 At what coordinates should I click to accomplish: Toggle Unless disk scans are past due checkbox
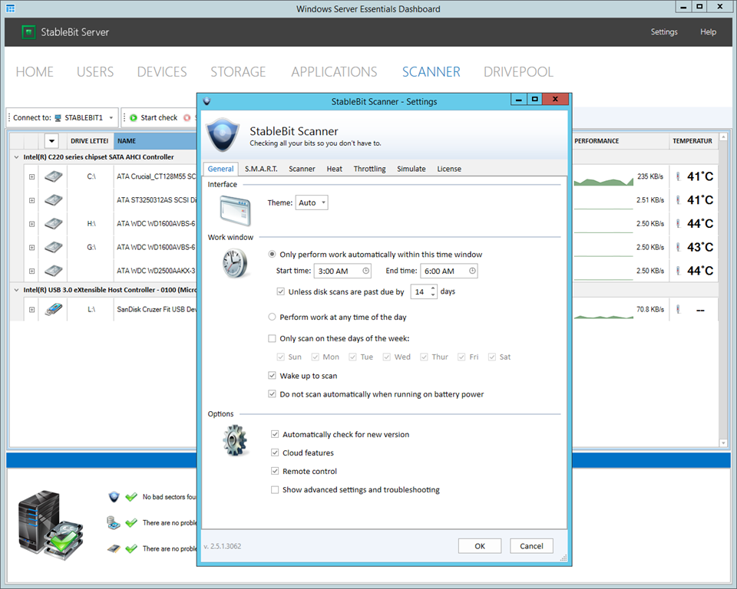pos(281,291)
